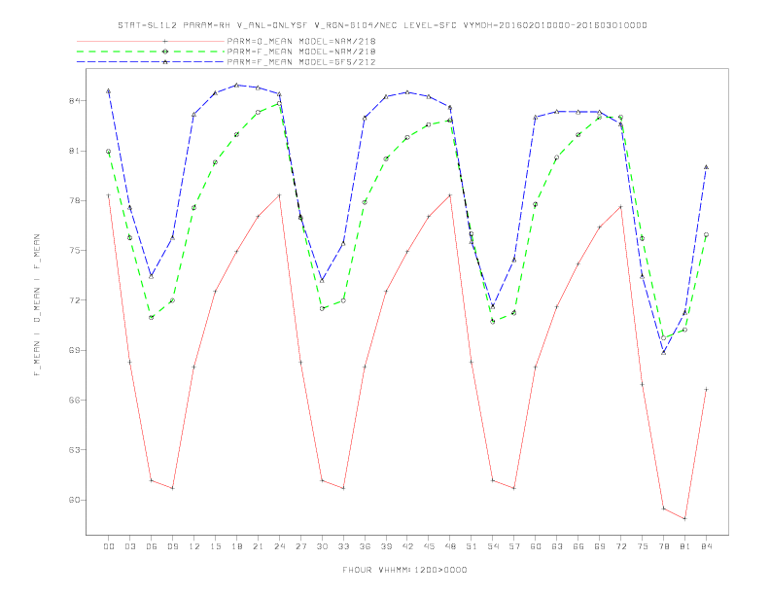The image size is (770, 595).
Task: Click x-axis tick label 81
Action: [x=685, y=546]
